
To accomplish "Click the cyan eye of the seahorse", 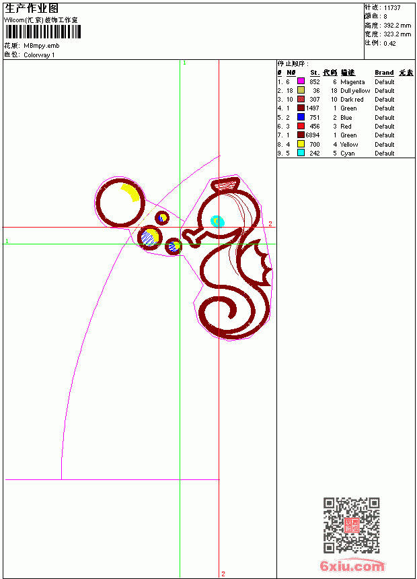I will coord(217,222).
